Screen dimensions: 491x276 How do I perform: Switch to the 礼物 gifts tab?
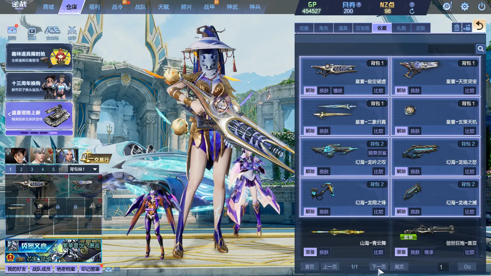401,28
